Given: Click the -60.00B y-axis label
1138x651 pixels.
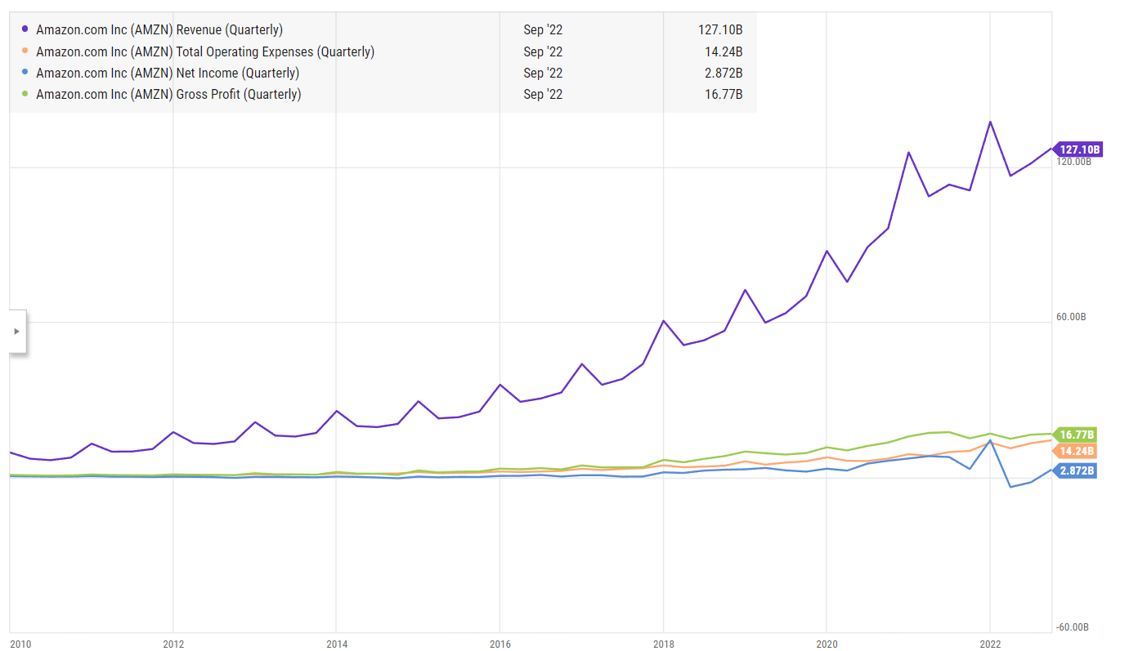Looking at the screenshot, I should click(1072, 627).
